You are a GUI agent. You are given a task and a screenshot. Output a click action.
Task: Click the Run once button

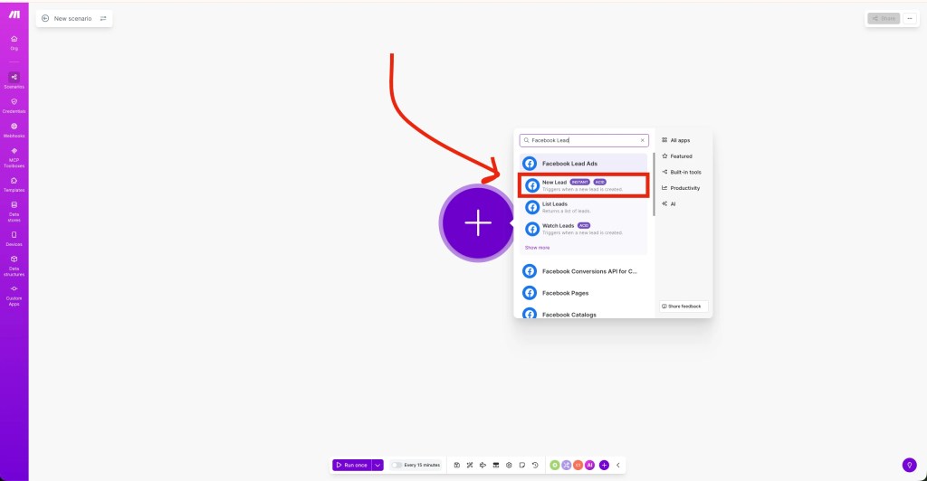click(351, 465)
